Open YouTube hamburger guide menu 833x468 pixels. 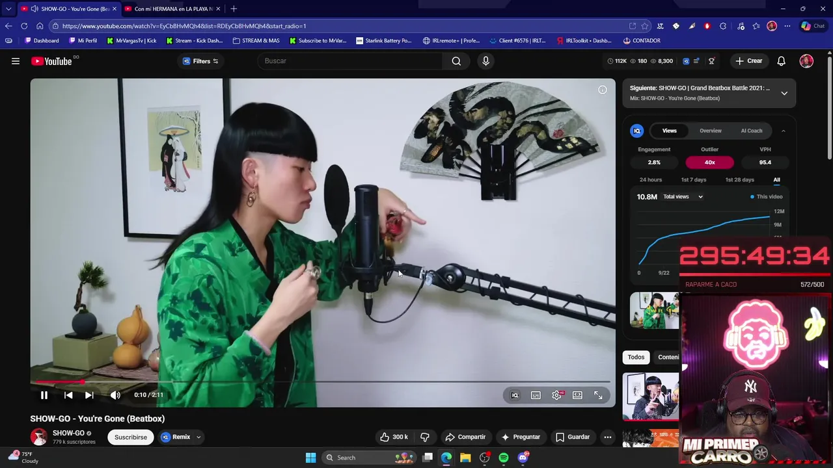[x=16, y=61]
